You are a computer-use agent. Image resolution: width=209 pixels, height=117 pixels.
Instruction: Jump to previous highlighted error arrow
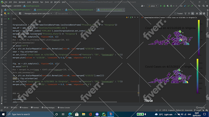pos(135,17)
